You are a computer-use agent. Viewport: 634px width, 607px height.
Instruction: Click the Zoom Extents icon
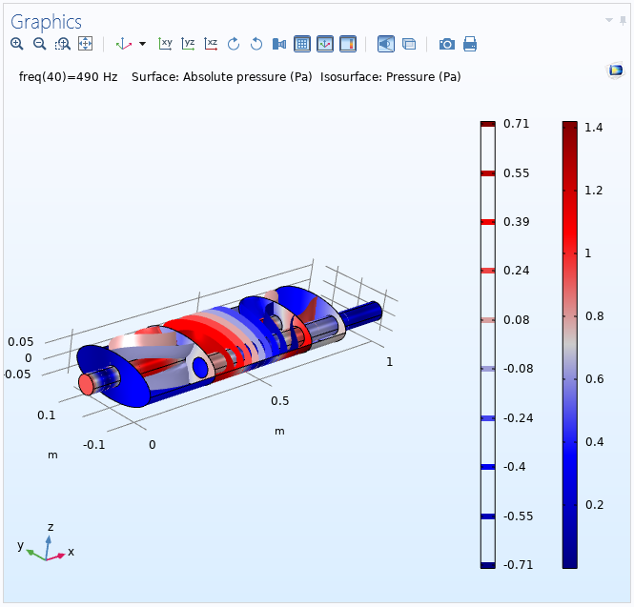point(85,44)
